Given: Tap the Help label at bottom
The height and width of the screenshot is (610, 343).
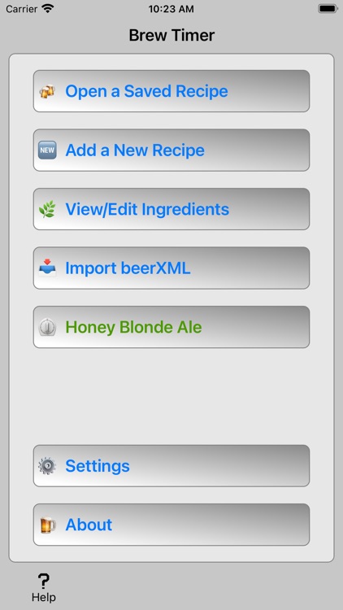Looking at the screenshot, I should click(44, 597).
